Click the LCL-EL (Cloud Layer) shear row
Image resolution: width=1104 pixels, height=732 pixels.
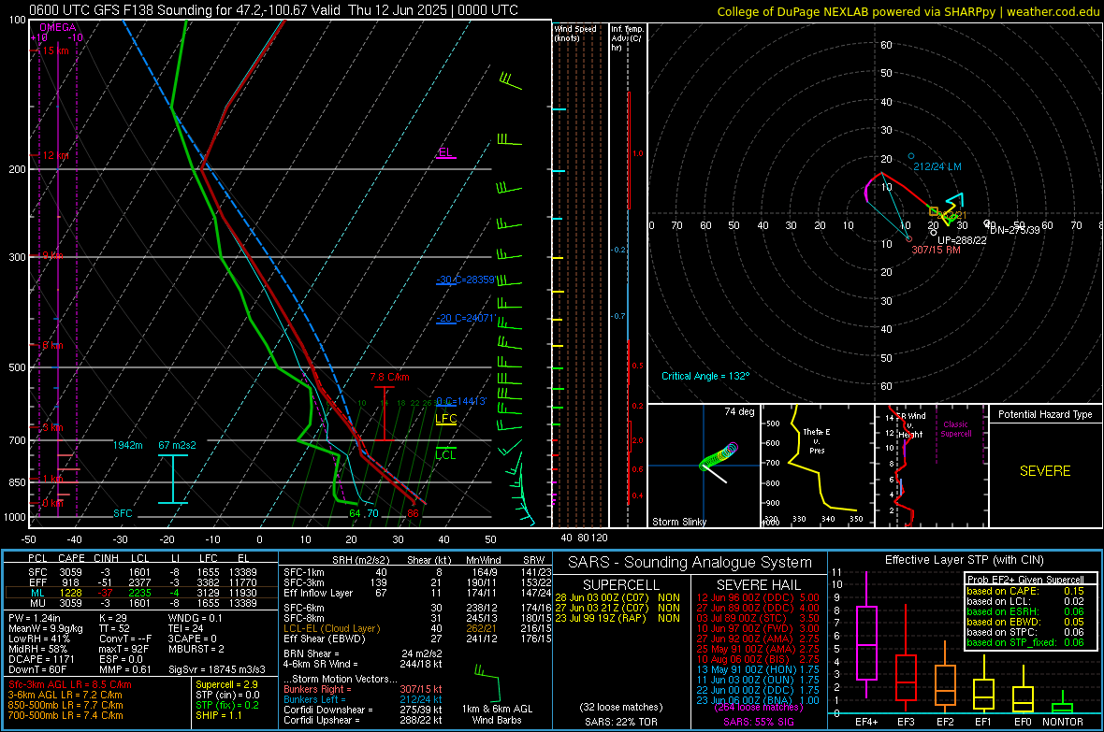click(x=417, y=628)
